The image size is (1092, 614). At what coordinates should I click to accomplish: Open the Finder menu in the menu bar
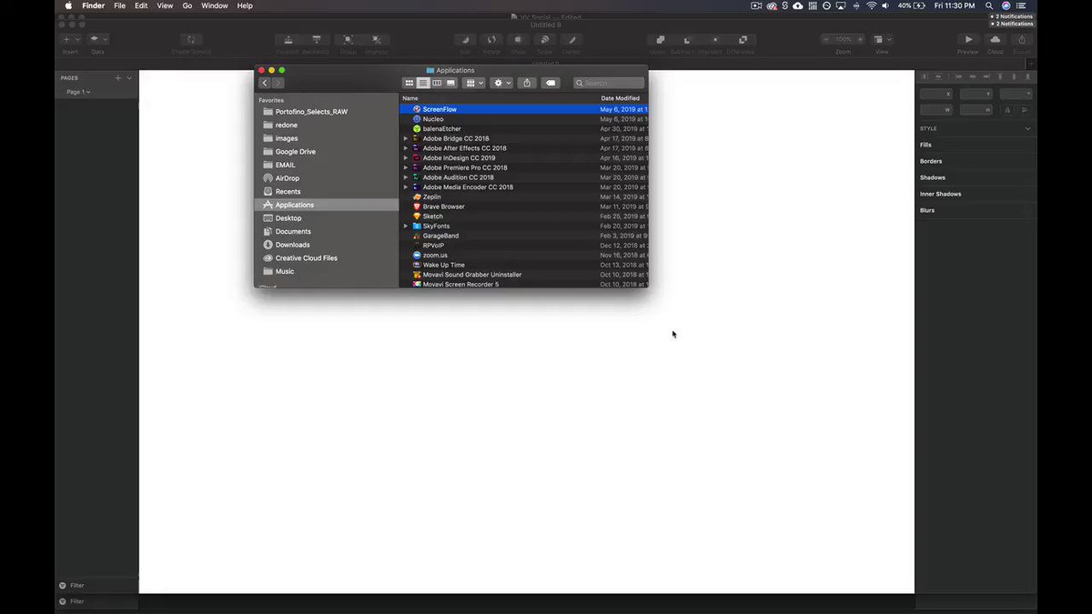pyautogui.click(x=94, y=5)
